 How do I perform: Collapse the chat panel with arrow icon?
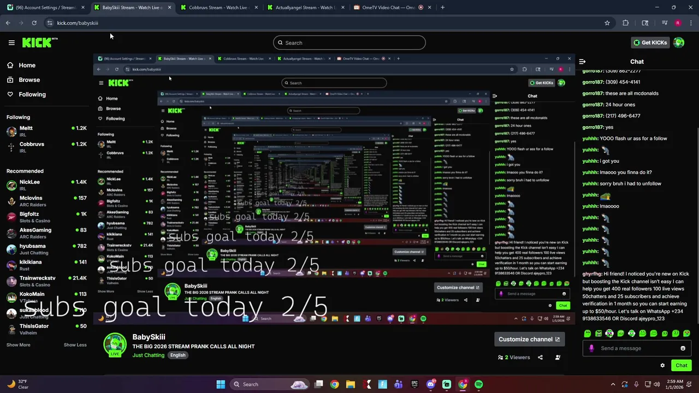(x=582, y=62)
